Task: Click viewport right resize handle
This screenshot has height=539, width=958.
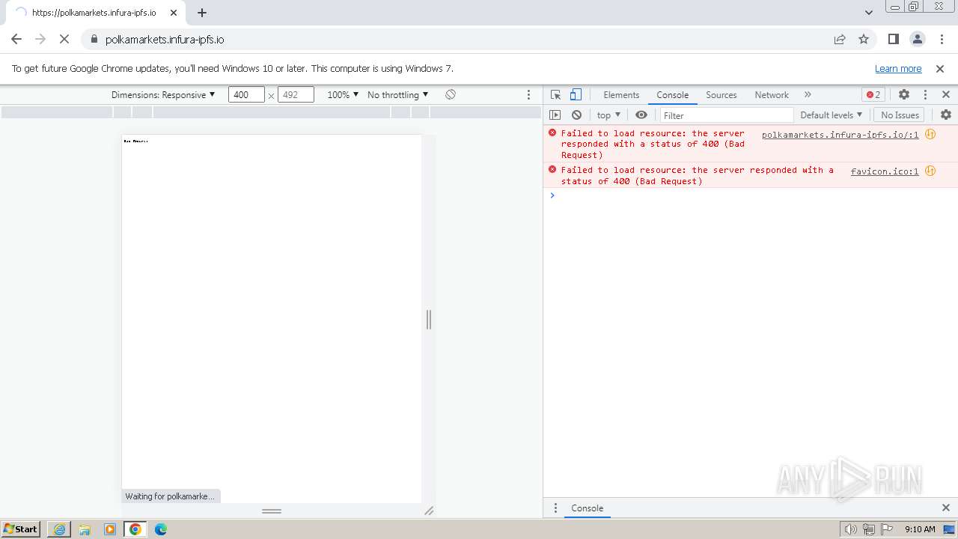Action: point(429,320)
